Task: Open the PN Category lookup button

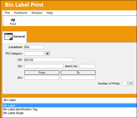Action: (x=47, y=53)
